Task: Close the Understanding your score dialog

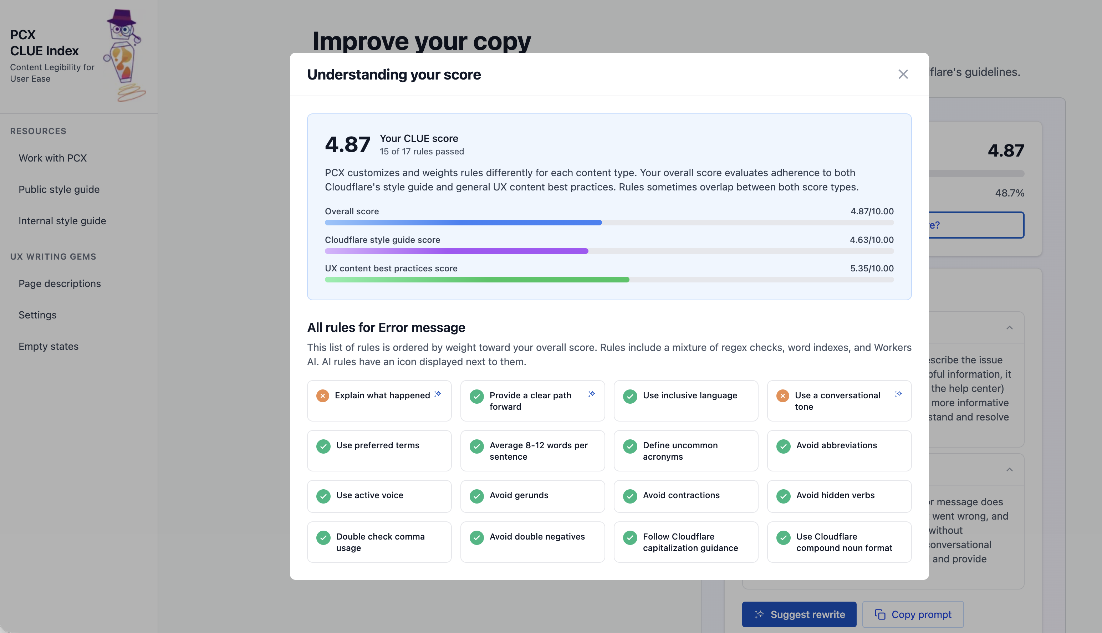Action: [x=903, y=74]
